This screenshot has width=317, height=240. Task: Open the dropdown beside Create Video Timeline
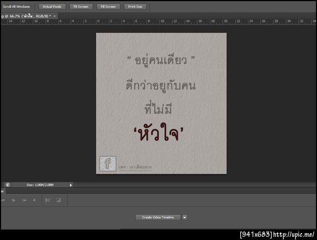tap(184, 217)
